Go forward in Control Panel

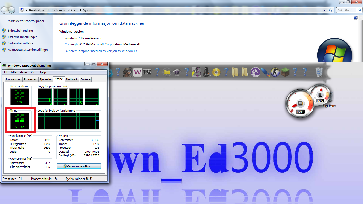[12, 10]
